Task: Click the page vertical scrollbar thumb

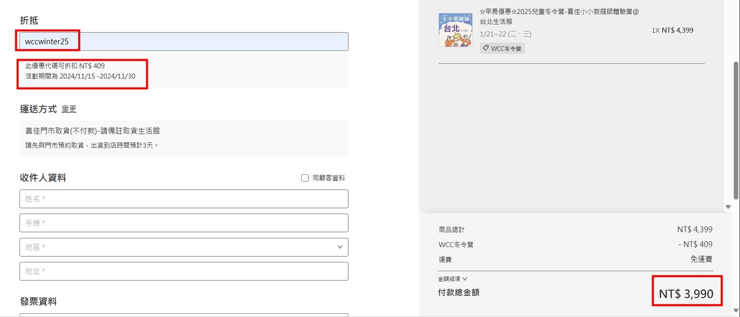Action: coord(736,129)
